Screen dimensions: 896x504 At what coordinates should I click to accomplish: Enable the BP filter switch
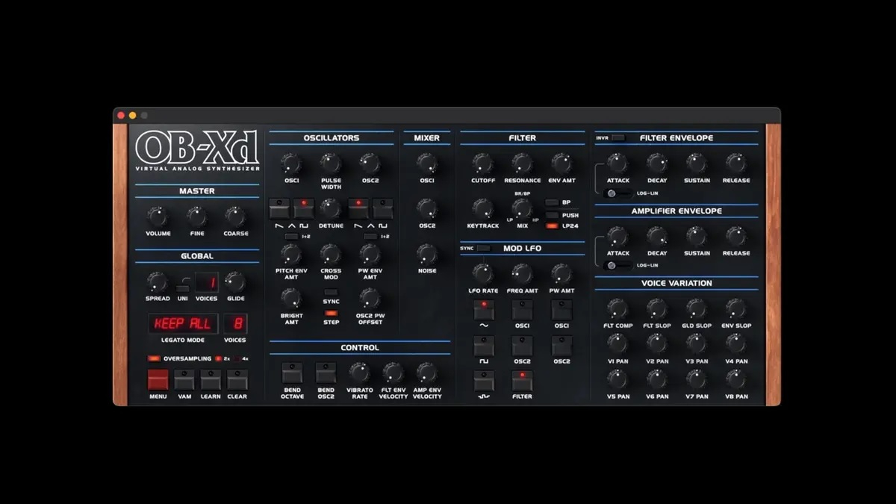[552, 202]
